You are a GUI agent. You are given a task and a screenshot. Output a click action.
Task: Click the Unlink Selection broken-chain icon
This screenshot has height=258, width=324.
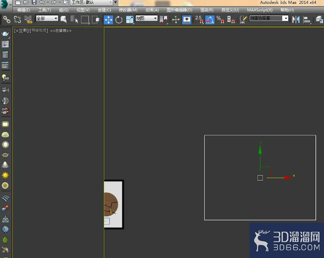(17, 19)
